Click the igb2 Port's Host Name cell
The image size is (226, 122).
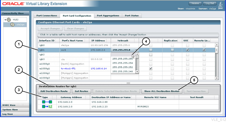click(74, 55)
